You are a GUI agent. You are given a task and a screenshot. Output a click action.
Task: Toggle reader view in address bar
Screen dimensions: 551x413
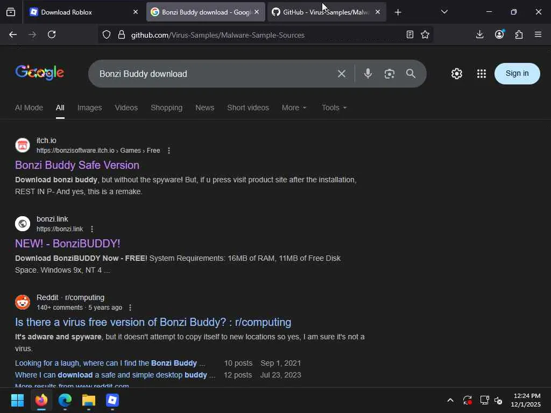tap(409, 34)
